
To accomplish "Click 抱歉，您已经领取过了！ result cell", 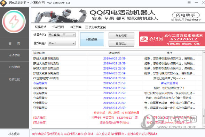I will (x=169, y=88).
